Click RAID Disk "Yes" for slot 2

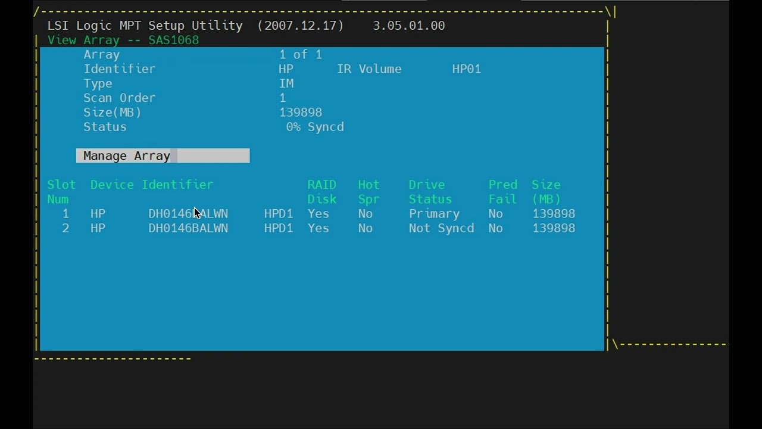point(318,228)
